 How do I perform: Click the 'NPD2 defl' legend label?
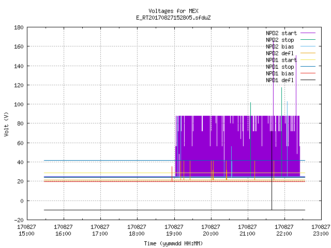click(x=280, y=53)
